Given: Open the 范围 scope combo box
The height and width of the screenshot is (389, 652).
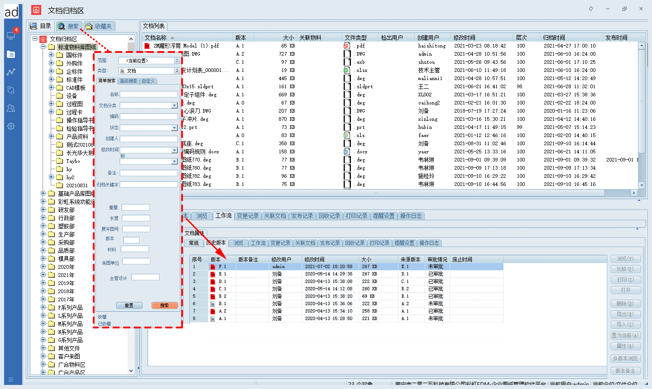Looking at the screenshot, I should [x=149, y=61].
